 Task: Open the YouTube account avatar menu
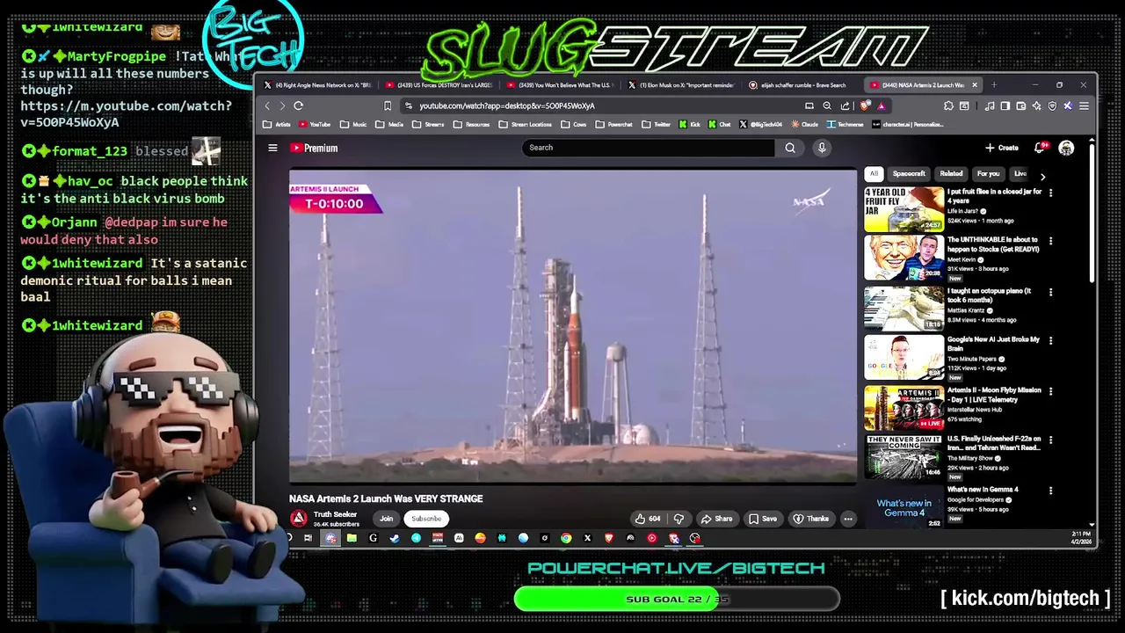[x=1066, y=148]
